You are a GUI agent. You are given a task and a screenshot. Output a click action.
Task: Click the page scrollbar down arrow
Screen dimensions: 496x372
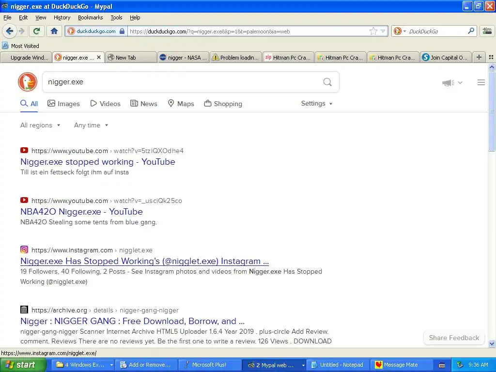coord(492,343)
